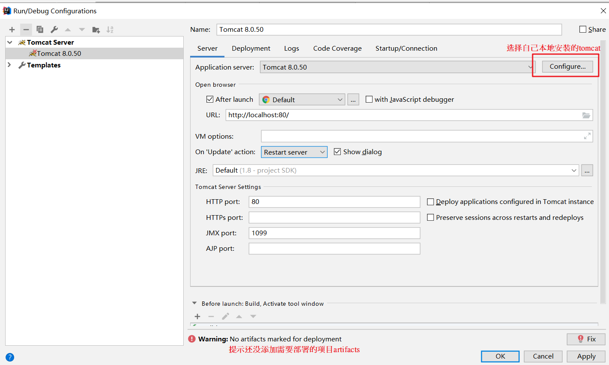Enable with JavaScript debugger checkbox
Viewport: 609px width, 365px height.
click(369, 99)
